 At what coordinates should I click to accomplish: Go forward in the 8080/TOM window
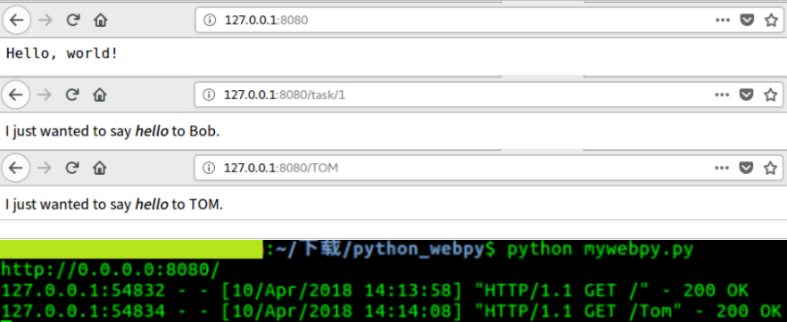point(45,168)
